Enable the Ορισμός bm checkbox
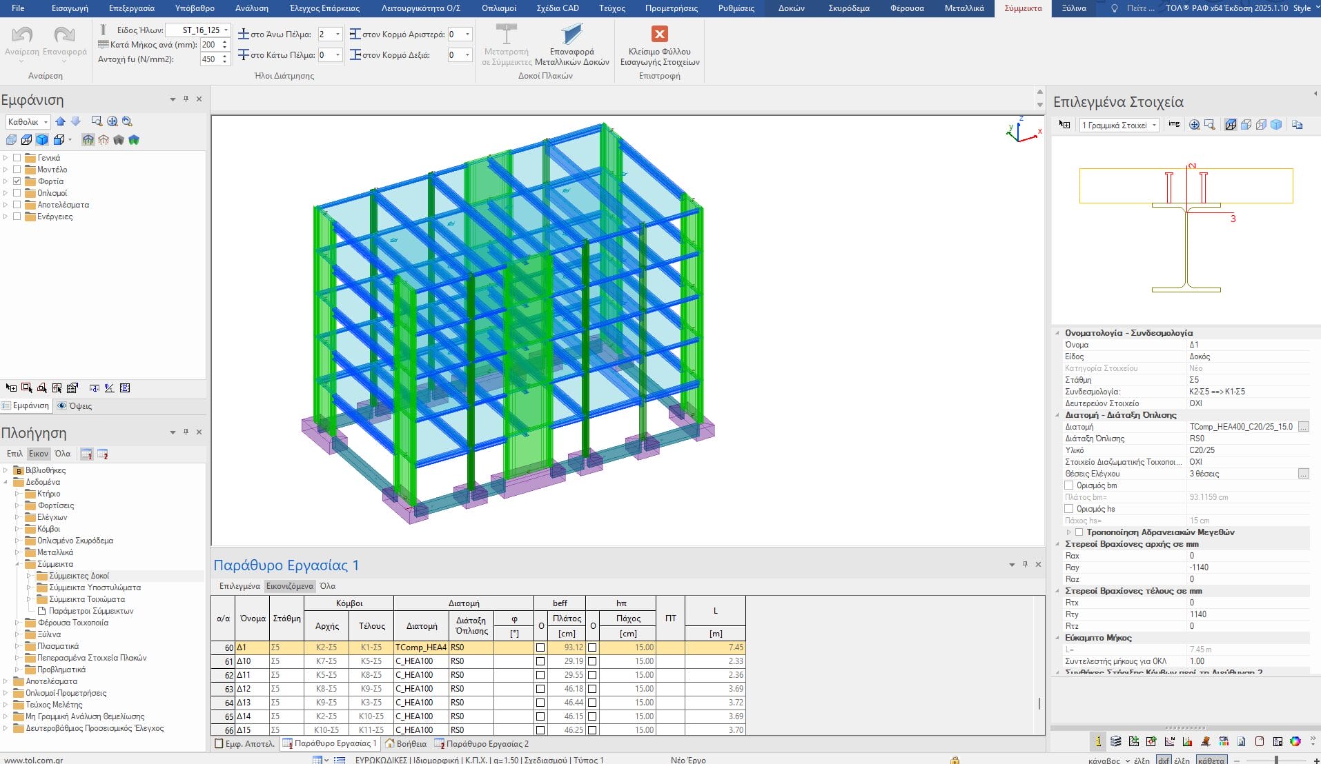This screenshot has height=764, width=1321. pos(1069,485)
